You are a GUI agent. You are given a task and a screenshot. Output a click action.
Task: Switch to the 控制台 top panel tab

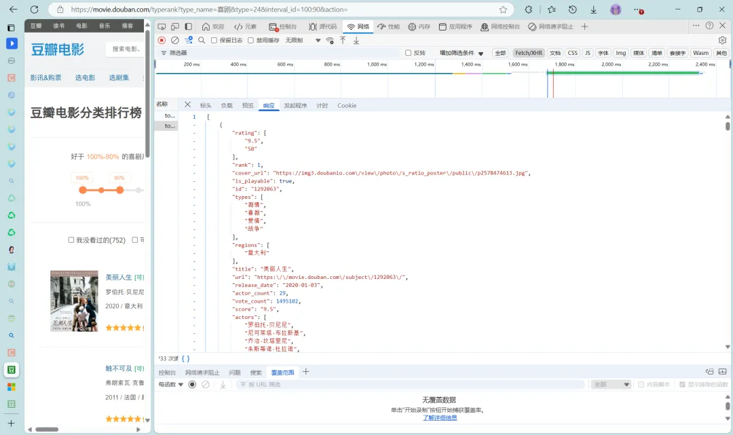pos(283,26)
